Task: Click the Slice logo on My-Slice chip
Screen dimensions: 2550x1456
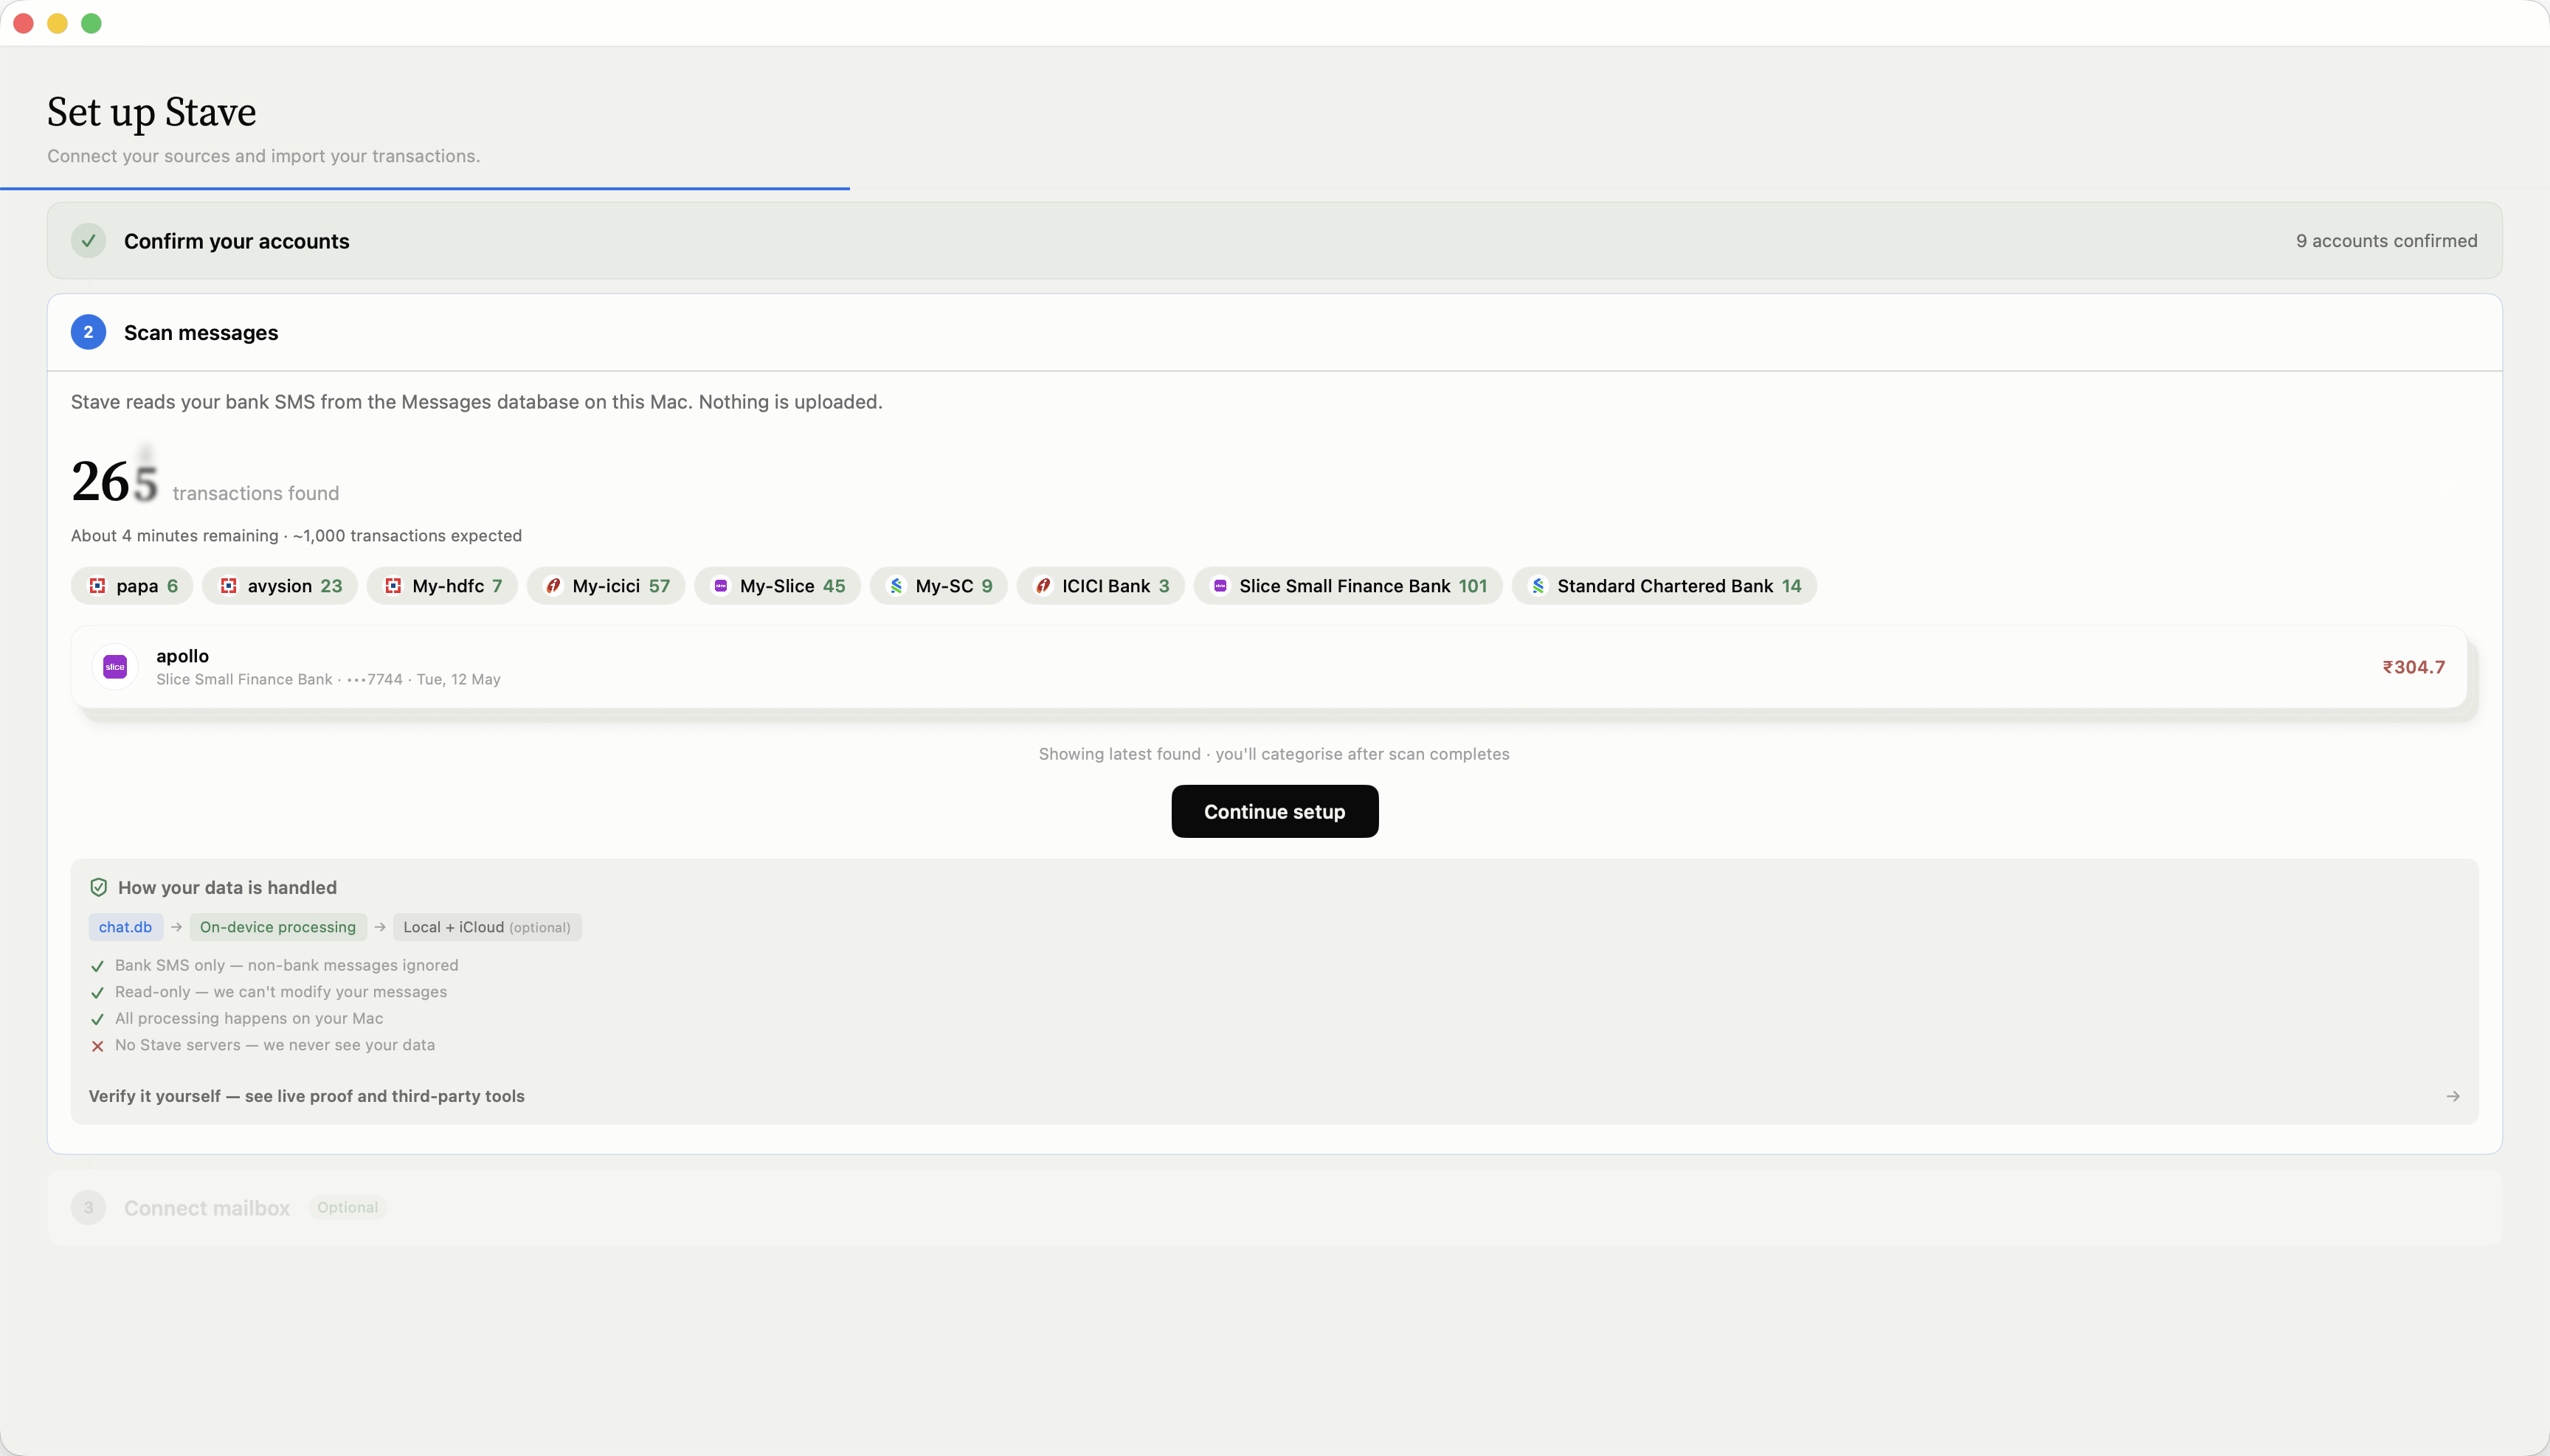Action: point(720,586)
